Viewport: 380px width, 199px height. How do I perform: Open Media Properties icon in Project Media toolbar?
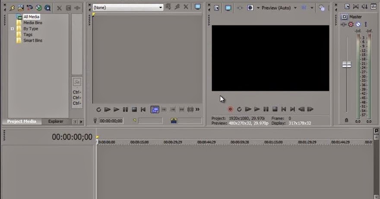[x=68, y=8]
